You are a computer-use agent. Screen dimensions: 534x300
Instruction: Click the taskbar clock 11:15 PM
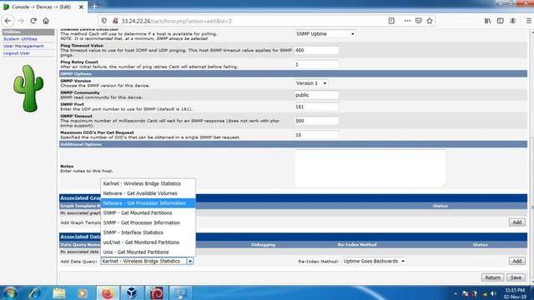[x=515, y=290]
